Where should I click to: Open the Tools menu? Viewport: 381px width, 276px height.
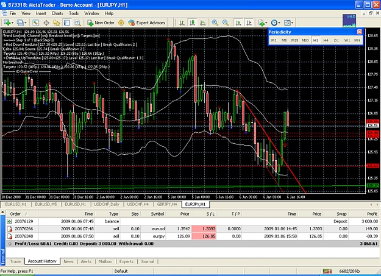click(74, 13)
